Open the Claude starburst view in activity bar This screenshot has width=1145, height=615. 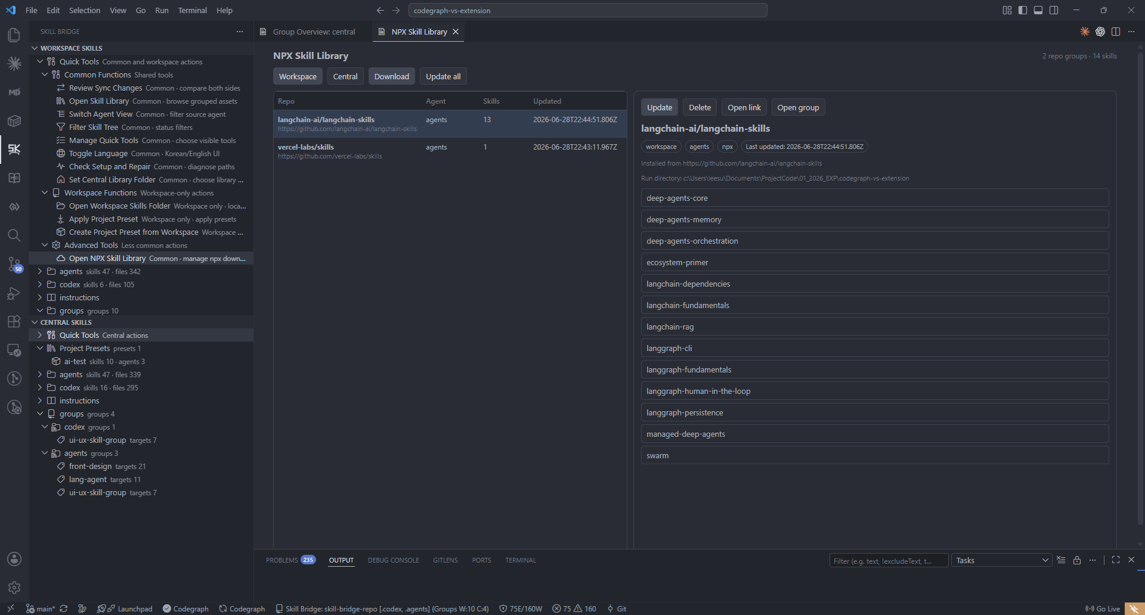[x=14, y=63]
